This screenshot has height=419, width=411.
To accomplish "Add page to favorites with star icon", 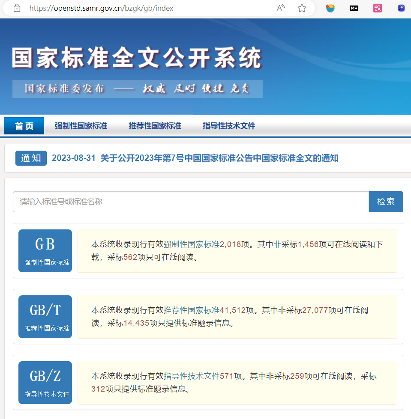I will (x=302, y=8).
